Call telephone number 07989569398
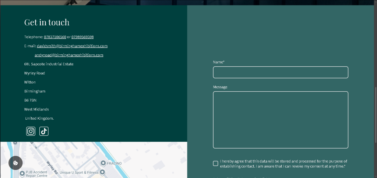The height and width of the screenshot is (178, 377). (82, 37)
